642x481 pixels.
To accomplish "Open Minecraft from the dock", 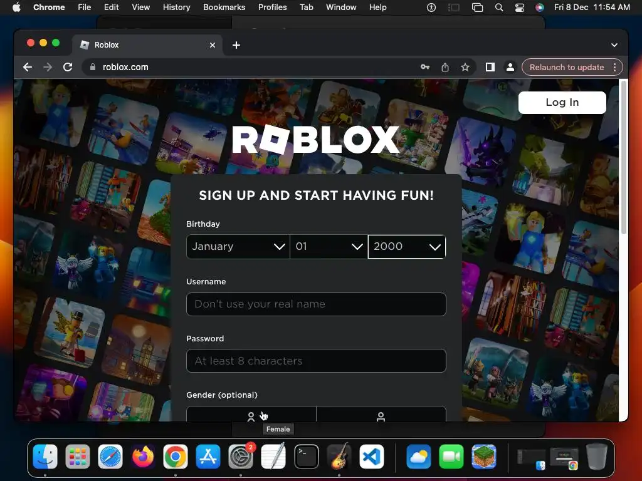I will click(483, 457).
